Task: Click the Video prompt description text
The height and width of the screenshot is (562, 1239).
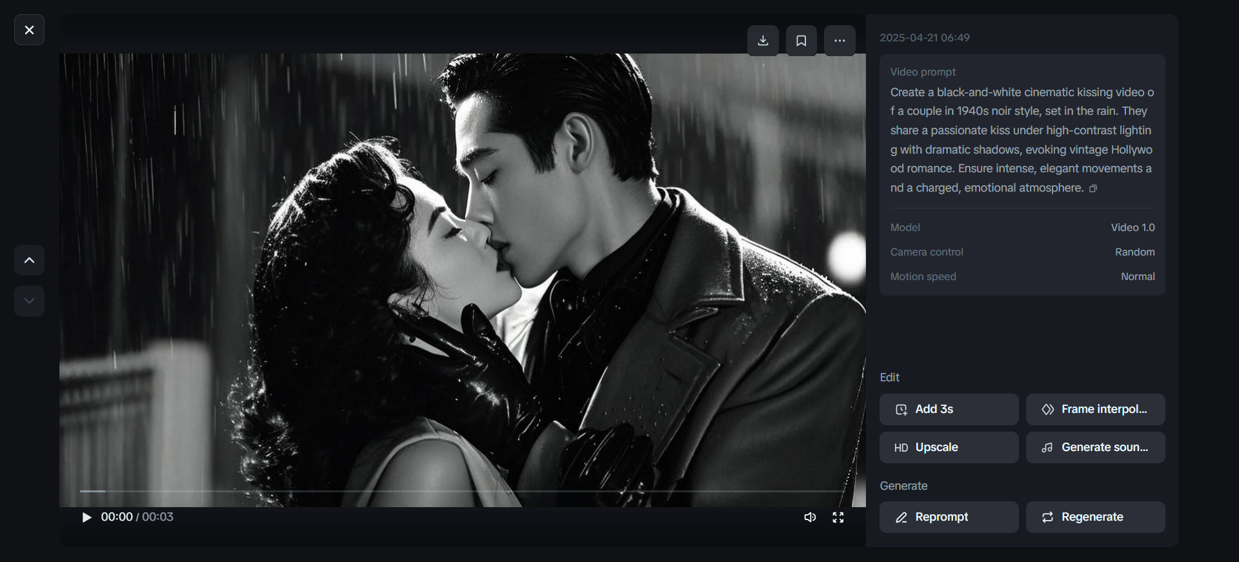Action: point(1022,140)
